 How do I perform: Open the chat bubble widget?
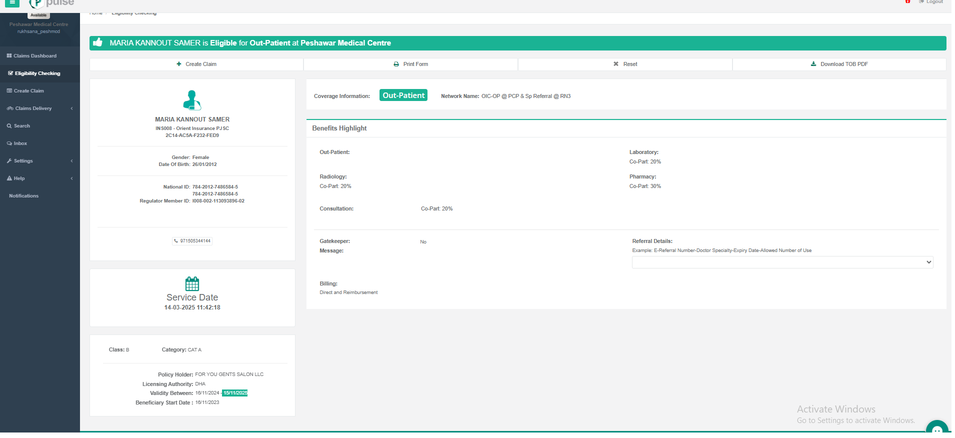click(936, 428)
